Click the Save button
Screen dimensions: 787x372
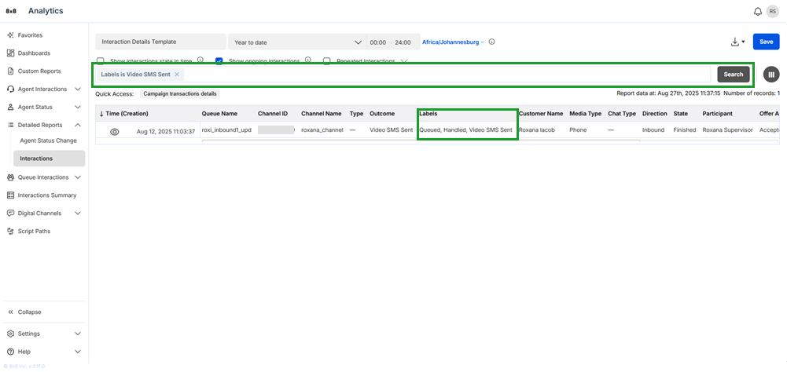point(766,42)
